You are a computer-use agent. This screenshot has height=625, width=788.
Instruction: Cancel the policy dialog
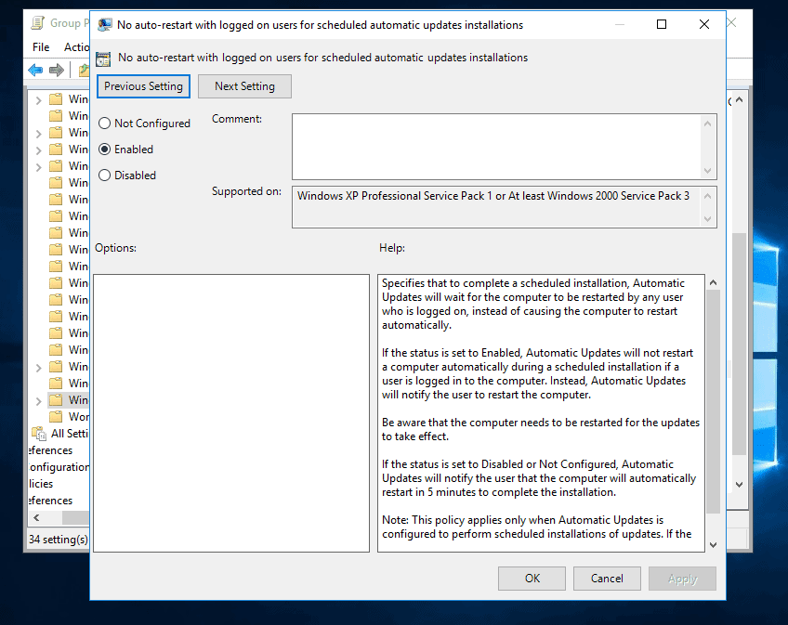click(x=607, y=579)
